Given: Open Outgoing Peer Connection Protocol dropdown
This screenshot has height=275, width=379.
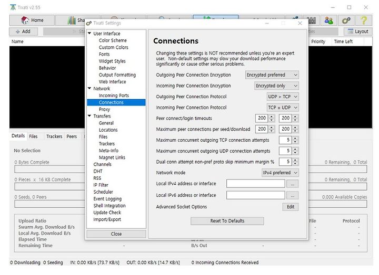Looking at the screenshot, I should pos(283,97).
